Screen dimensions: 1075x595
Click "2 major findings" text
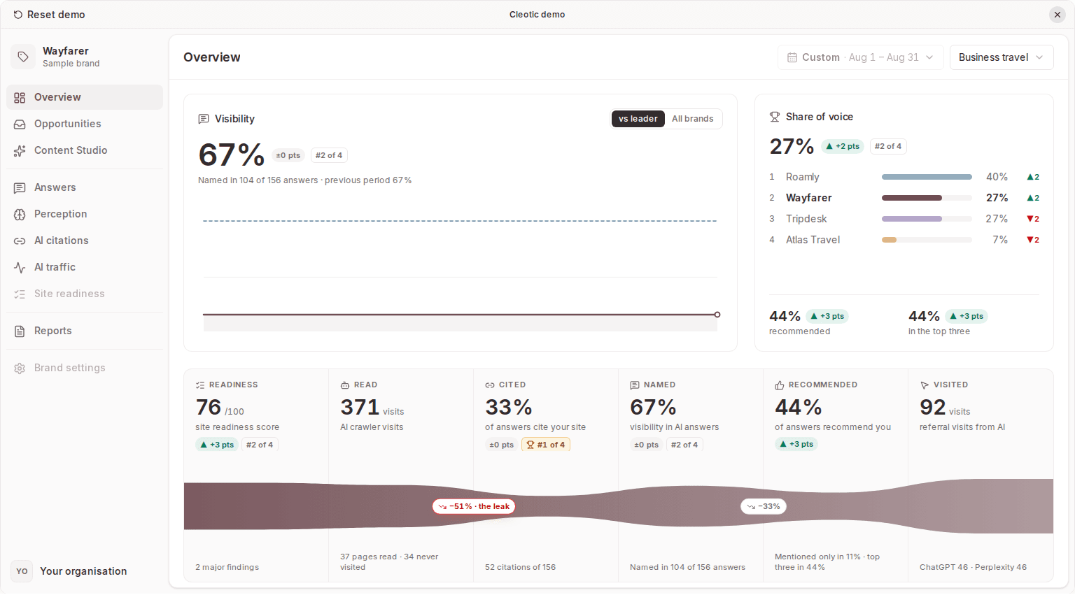[x=227, y=567]
